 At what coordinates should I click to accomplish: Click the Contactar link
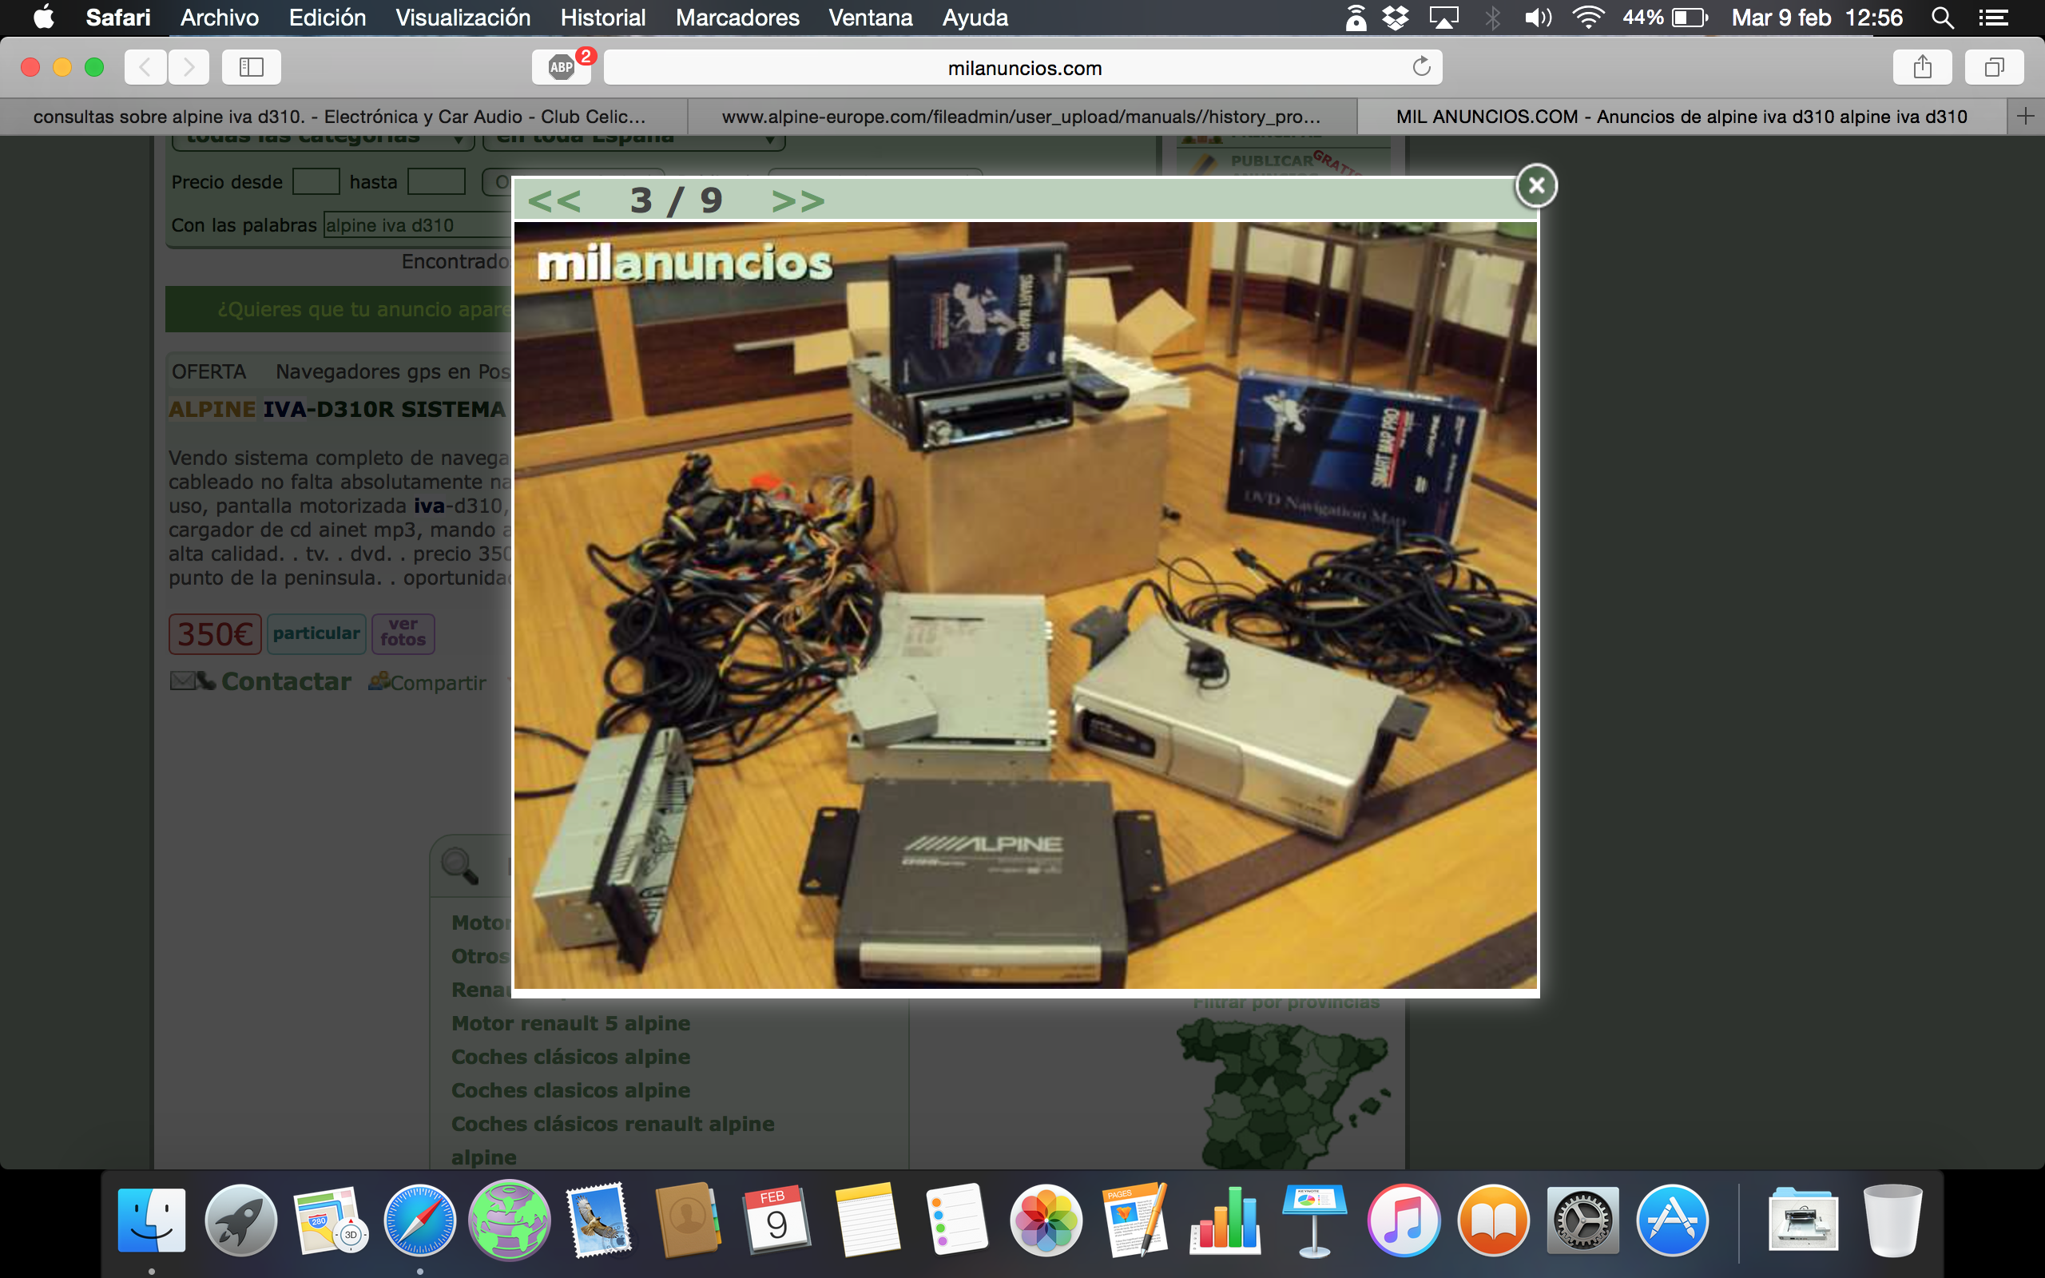click(x=286, y=681)
